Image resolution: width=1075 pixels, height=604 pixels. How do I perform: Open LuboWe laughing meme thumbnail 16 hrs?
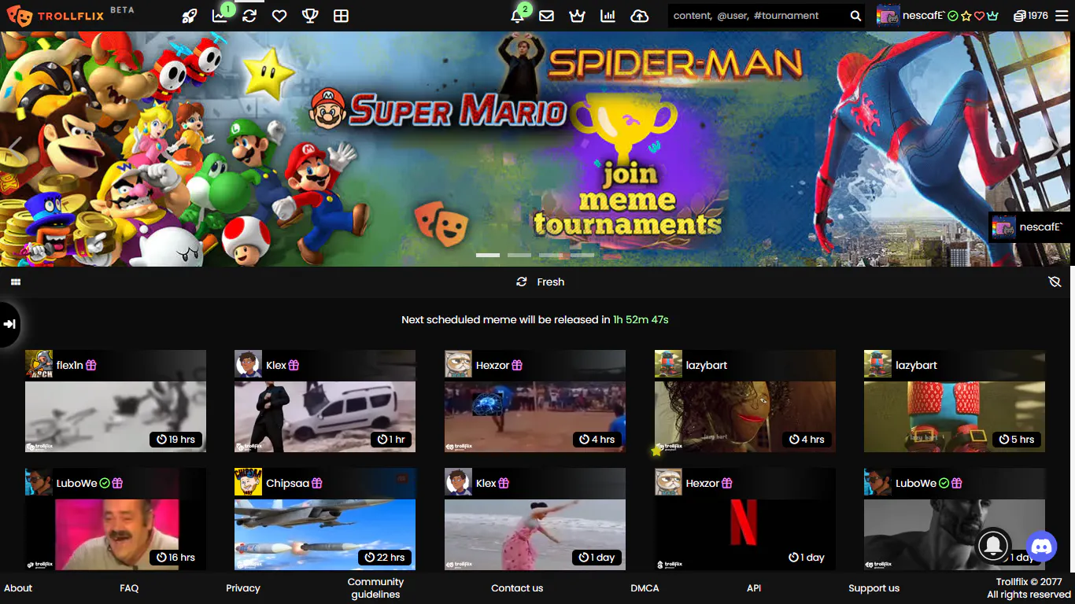(x=116, y=535)
